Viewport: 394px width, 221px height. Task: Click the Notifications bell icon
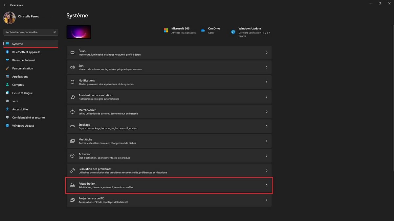(73, 82)
